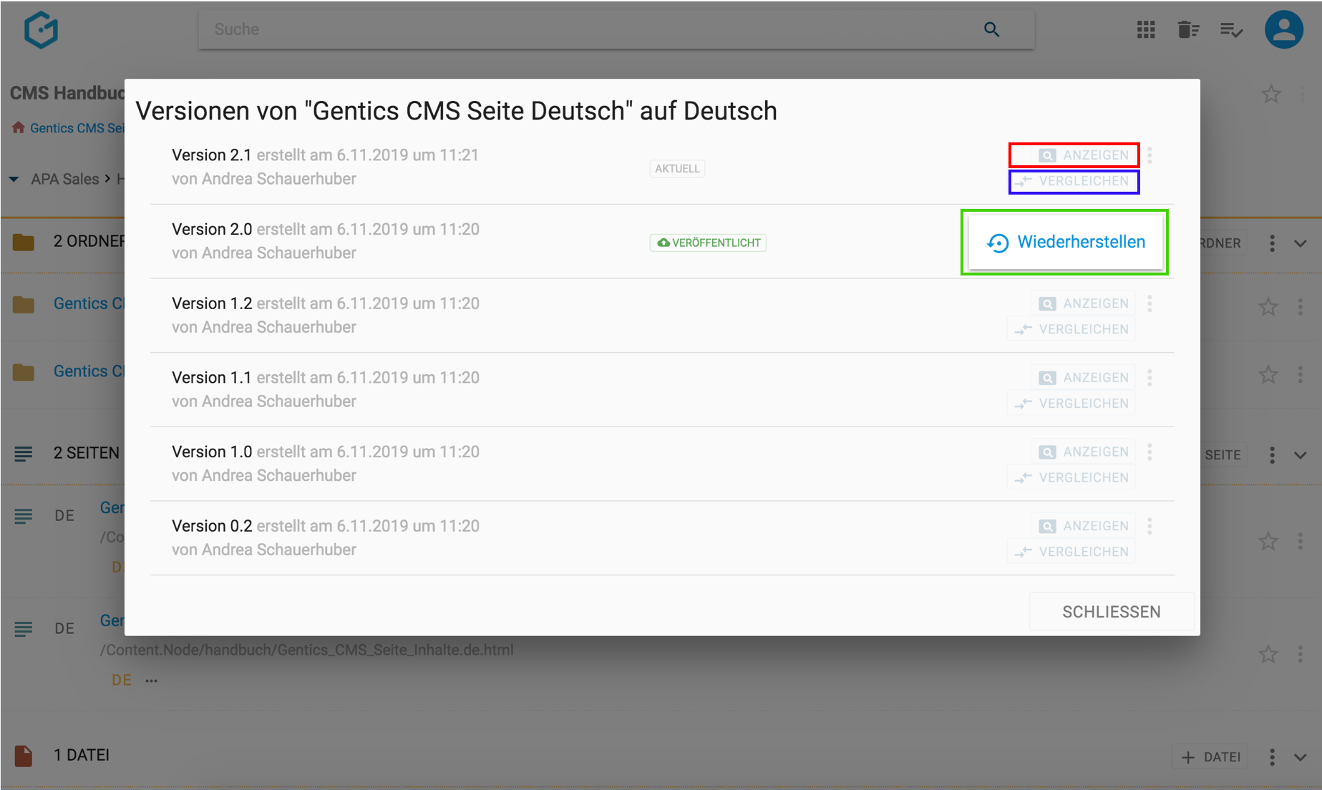Screen dimensions: 1322x790
Task: Open Ordner section three-dot menu
Action: (x=1272, y=243)
